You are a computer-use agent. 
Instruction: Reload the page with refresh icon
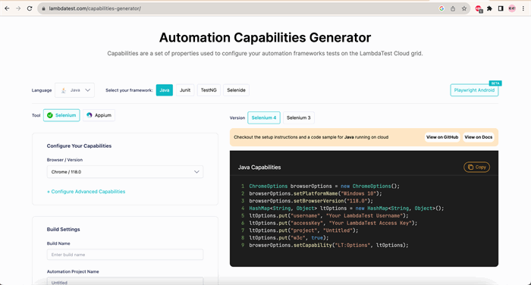30,8
